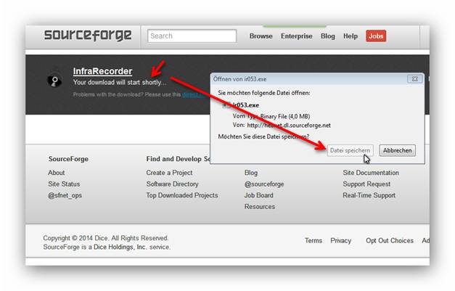The height and width of the screenshot is (291, 455).
Task: Open the @sourceforge link
Action: pos(264,184)
